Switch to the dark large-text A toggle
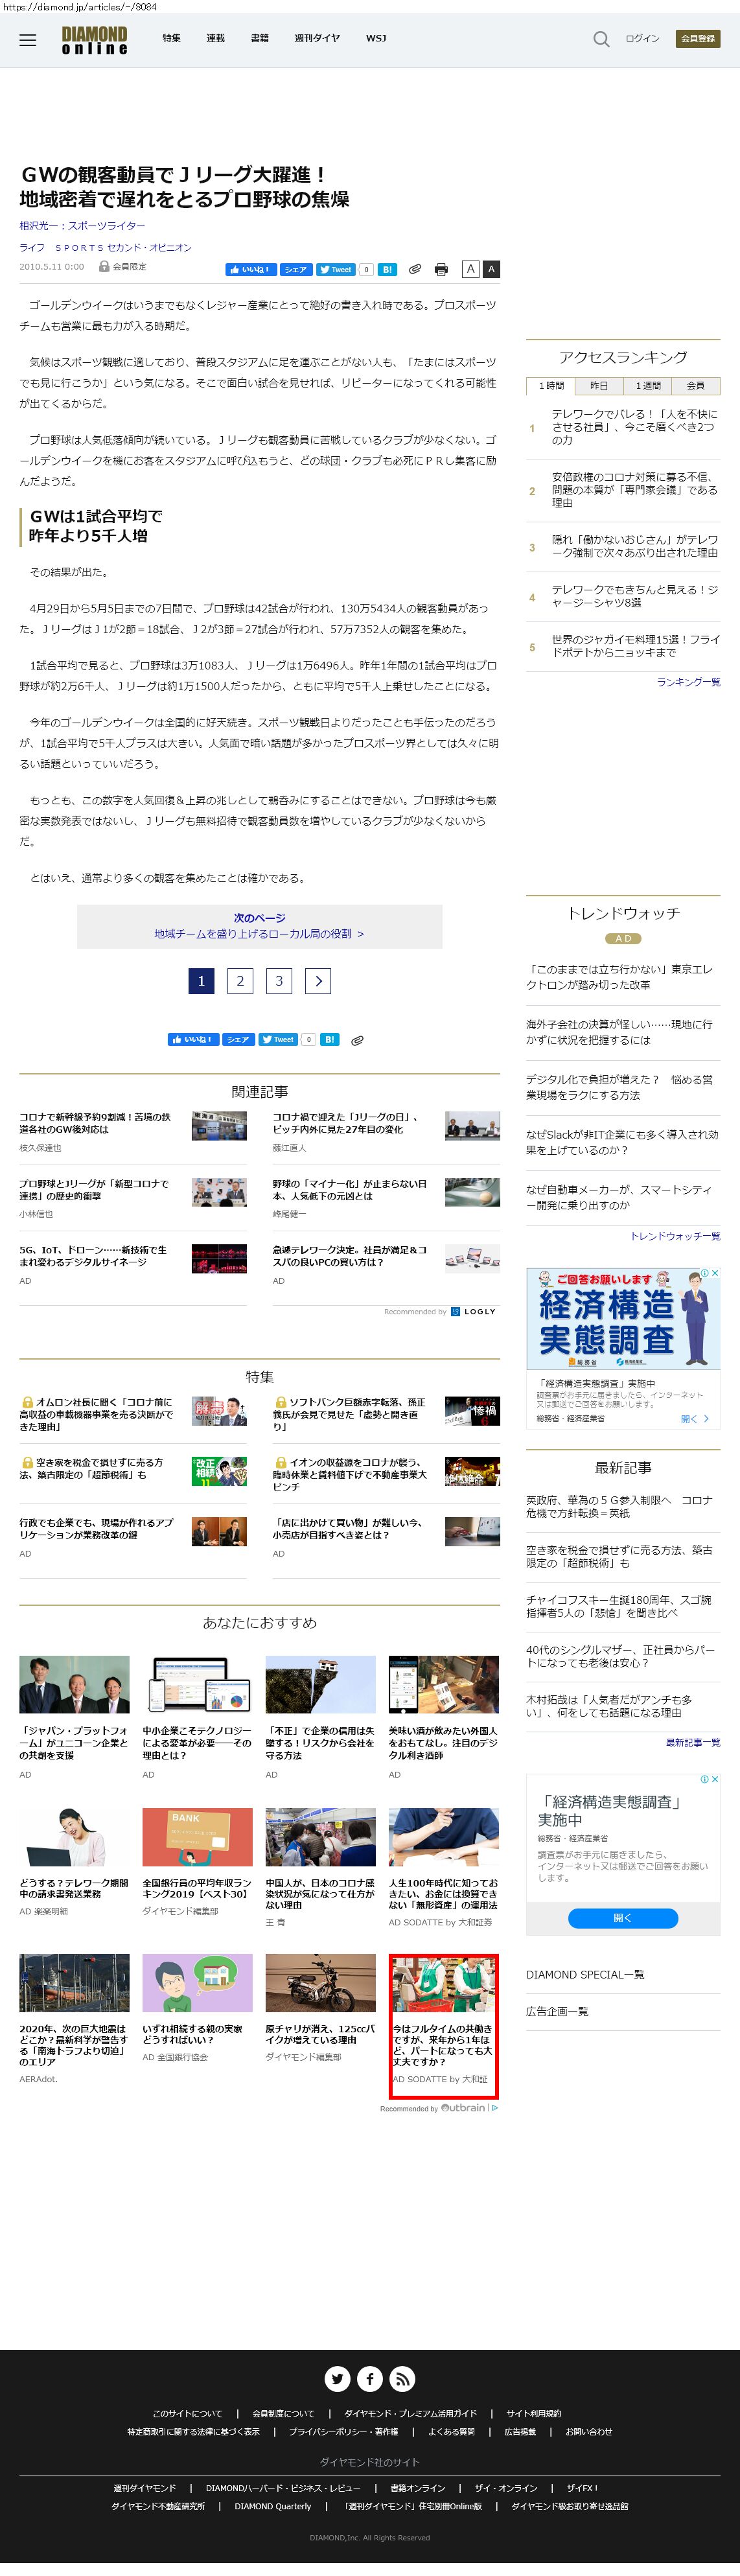The width and height of the screenshot is (740, 2576). pos(491,269)
